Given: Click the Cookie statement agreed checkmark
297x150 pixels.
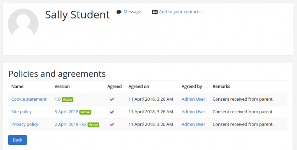Looking at the screenshot, I should 112,99.
